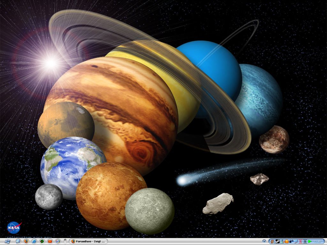
Task: Open Steam from the system tray
Action: click(278, 241)
